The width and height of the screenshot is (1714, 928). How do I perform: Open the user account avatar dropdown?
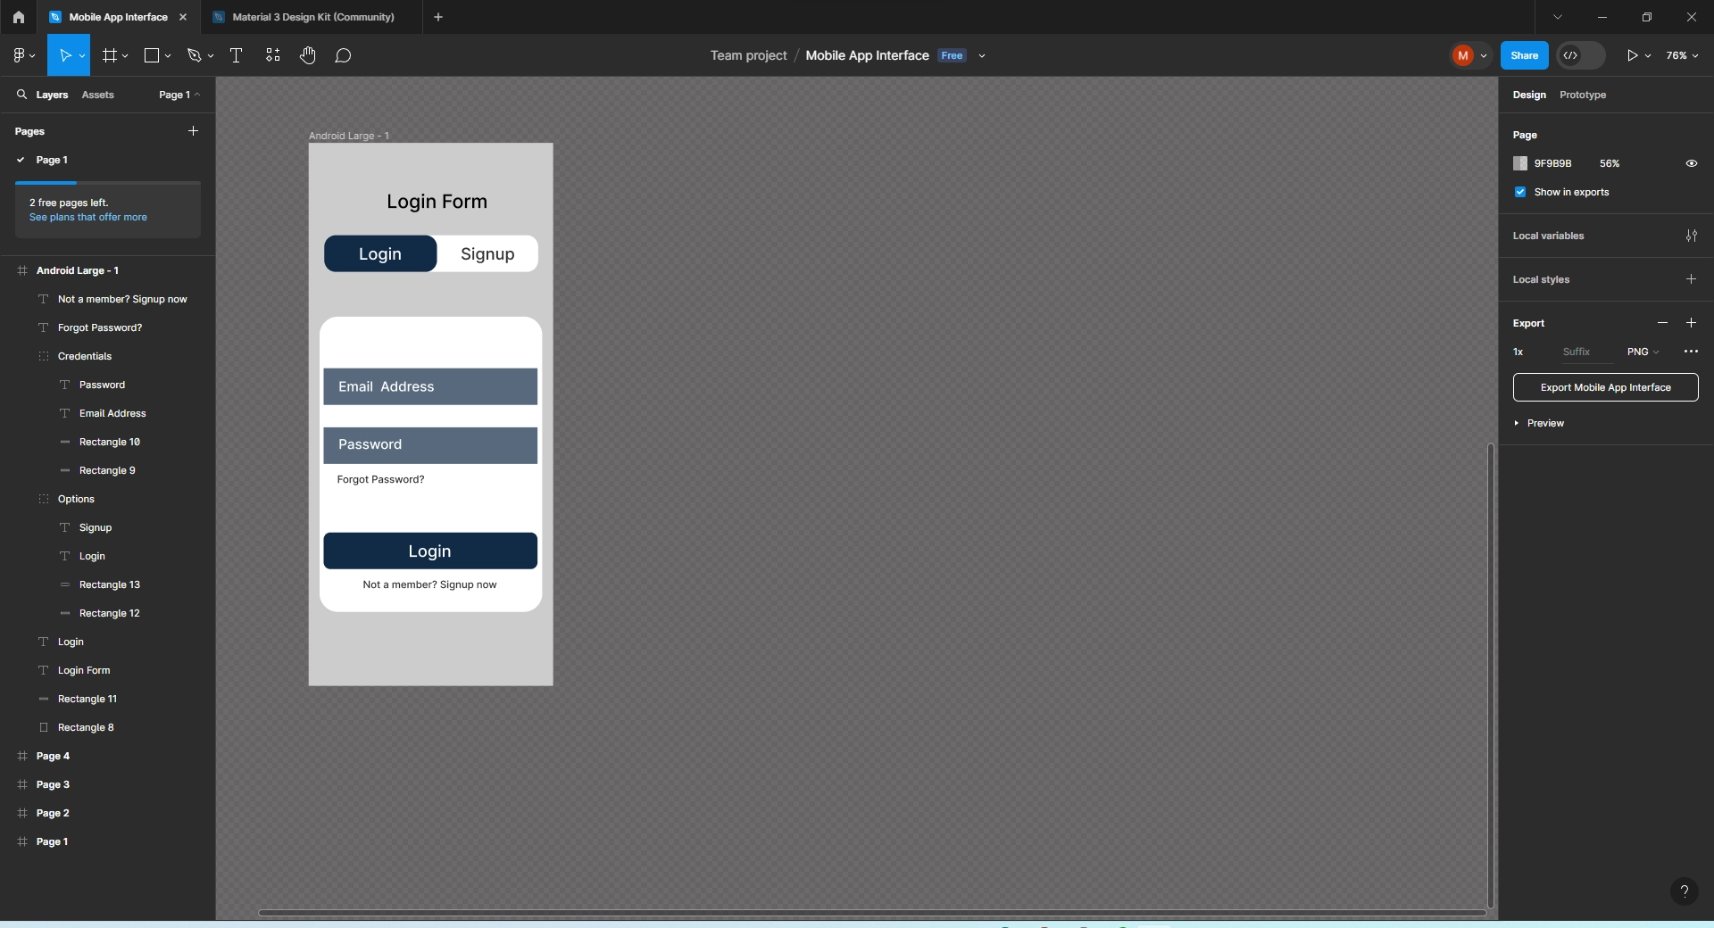(1469, 55)
